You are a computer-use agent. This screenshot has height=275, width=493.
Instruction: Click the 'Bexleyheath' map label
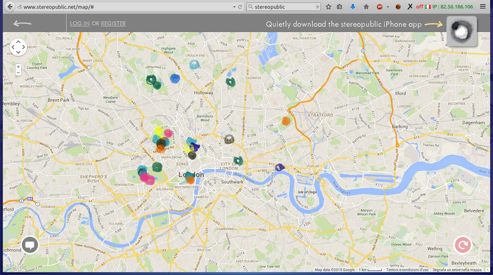pyautogui.click(x=464, y=263)
